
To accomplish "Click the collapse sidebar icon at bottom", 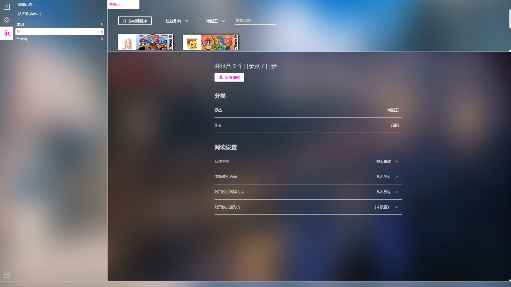I will pos(7,275).
